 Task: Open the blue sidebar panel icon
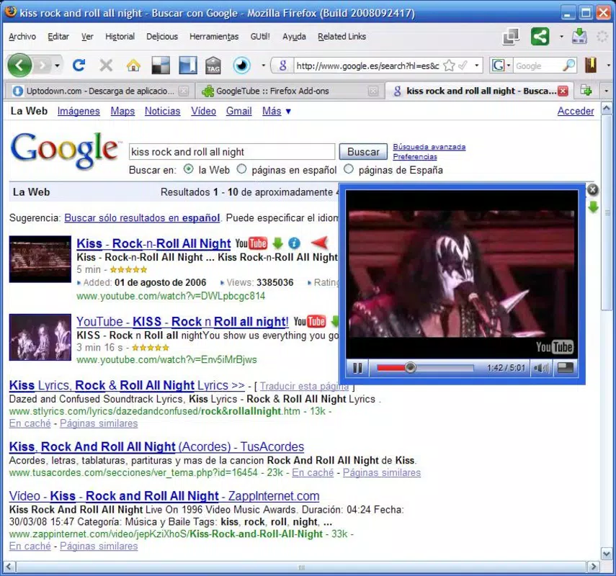[x=188, y=66]
